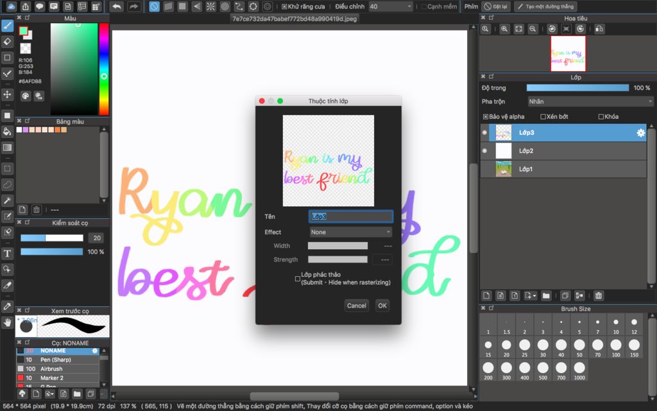Image resolution: width=657 pixels, height=411 pixels.
Task: Open the layer folder icon
Action: pos(546,295)
